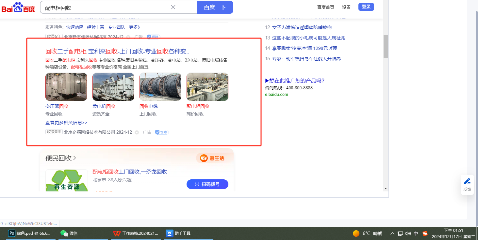This screenshot has width=478, height=240.
Task: Click the 保障 shield badge under 北京企腾
Action: [162, 132]
